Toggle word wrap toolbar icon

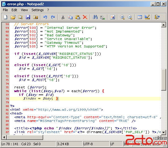click(x=112, y=17)
